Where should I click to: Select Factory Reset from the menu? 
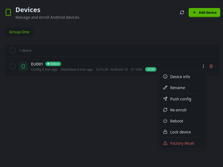pos(182,143)
